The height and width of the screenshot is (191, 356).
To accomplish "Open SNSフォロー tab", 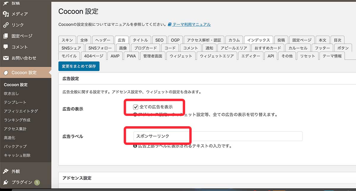I will click(100, 48).
